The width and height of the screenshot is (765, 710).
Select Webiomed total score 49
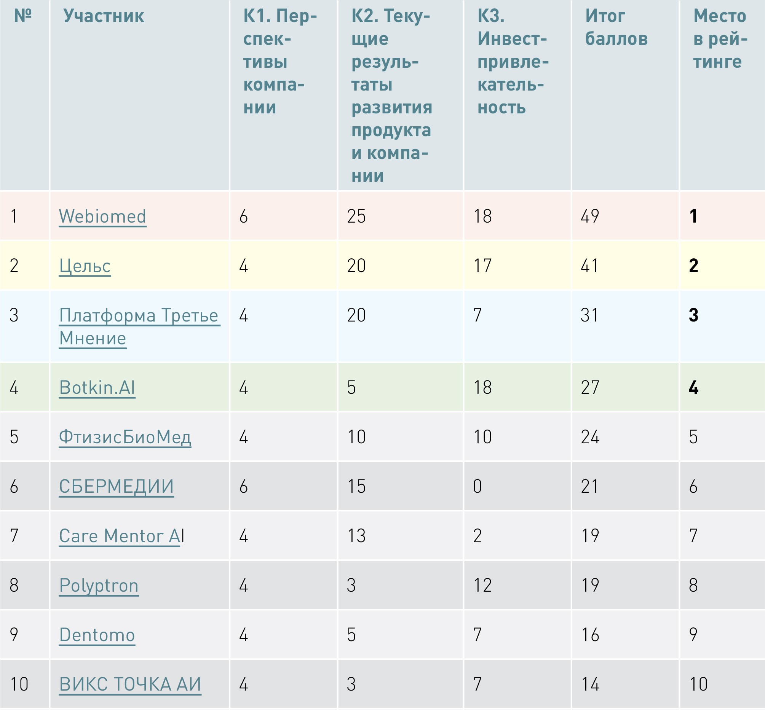point(590,216)
